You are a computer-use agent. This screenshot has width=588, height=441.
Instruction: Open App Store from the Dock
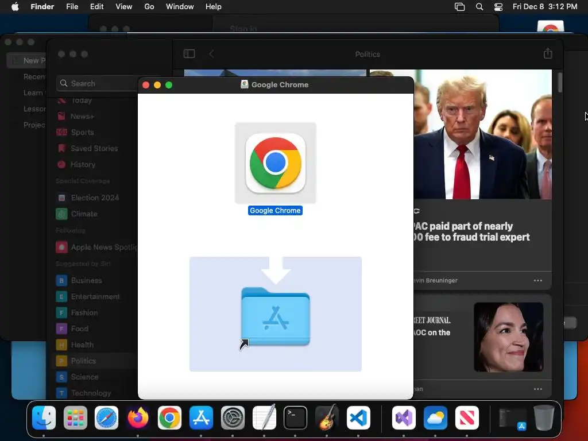(x=201, y=417)
